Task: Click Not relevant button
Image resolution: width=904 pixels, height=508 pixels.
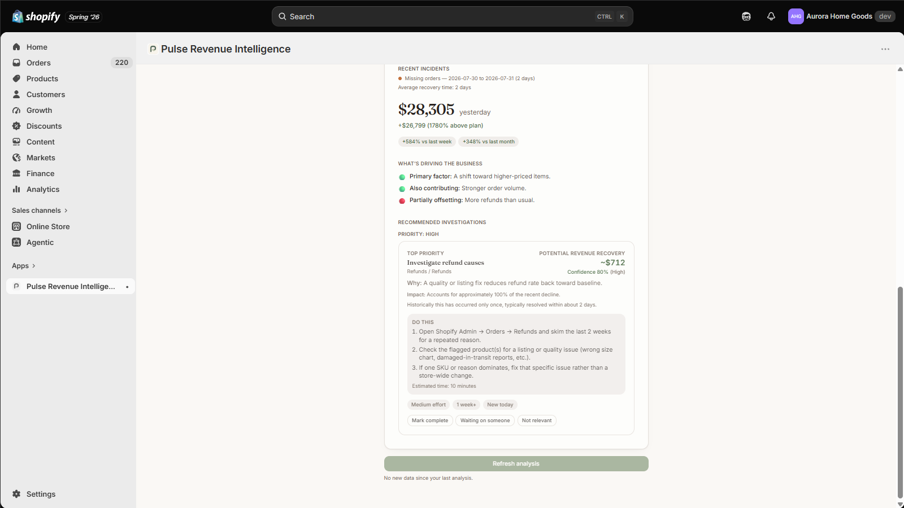Action: [x=537, y=421]
